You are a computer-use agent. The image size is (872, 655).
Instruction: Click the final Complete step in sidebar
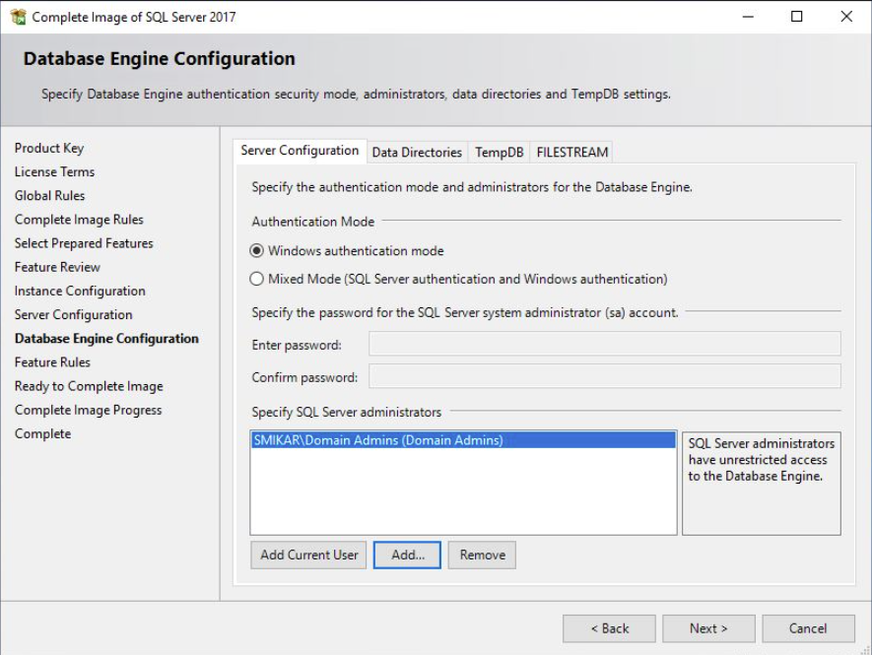pyautogui.click(x=42, y=433)
